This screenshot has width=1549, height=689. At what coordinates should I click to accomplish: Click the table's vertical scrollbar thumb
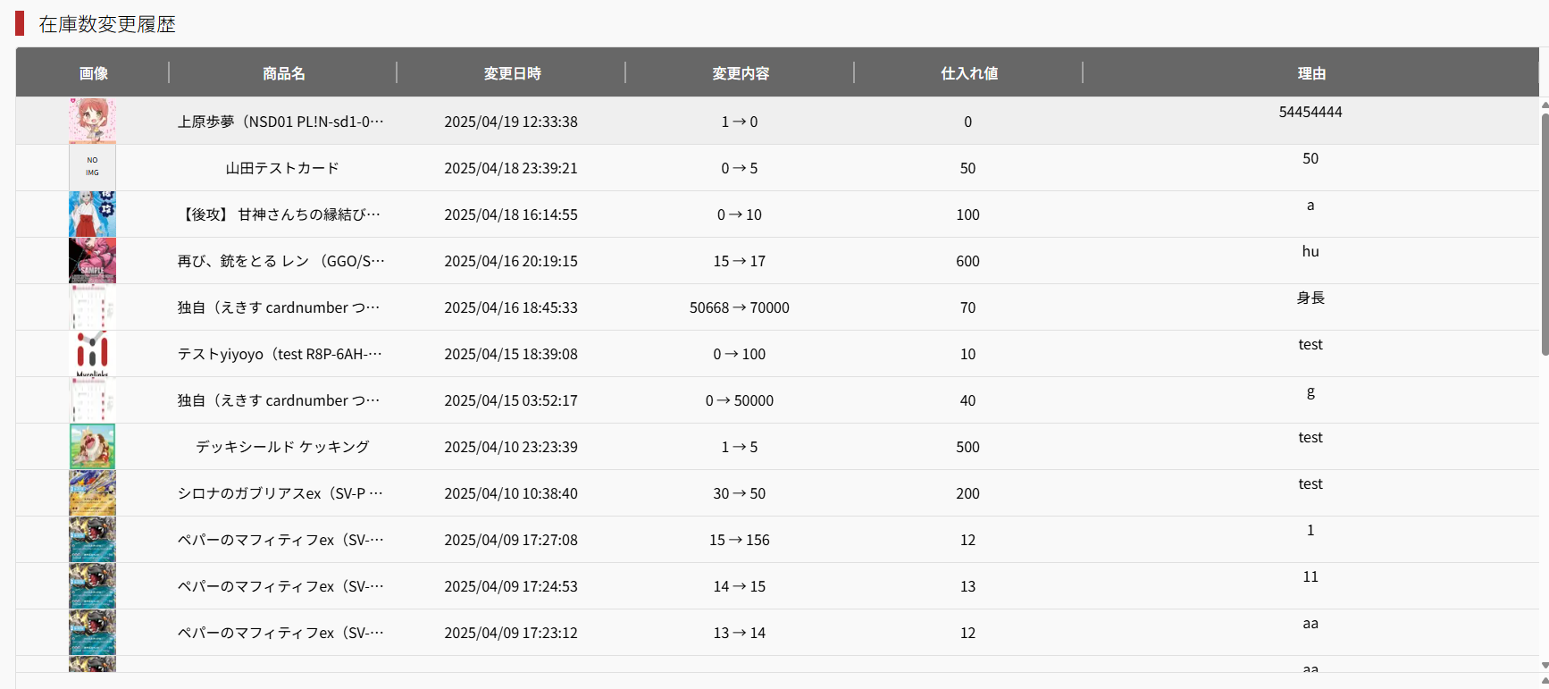click(x=1545, y=234)
